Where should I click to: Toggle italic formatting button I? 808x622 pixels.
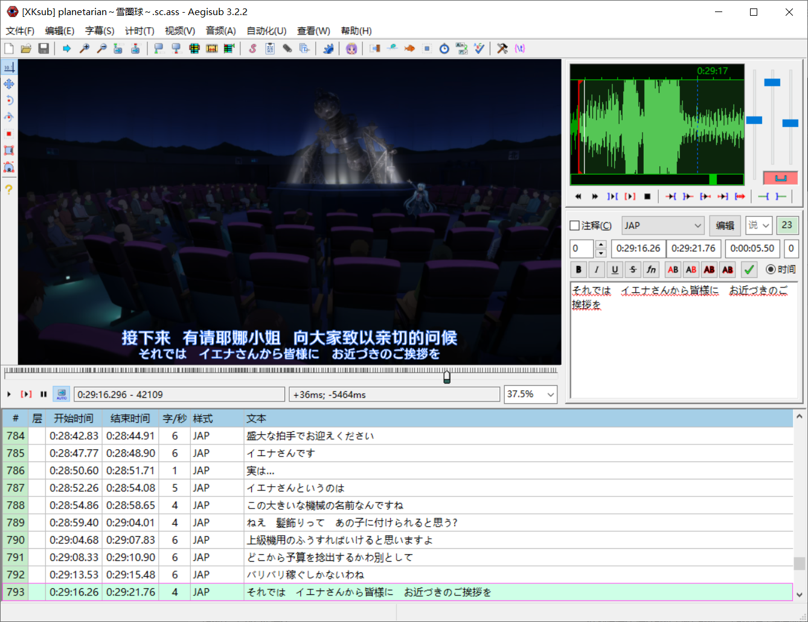point(597,269)
